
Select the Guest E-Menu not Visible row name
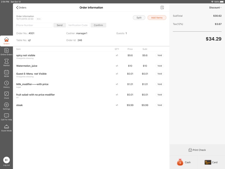(31, 74)
